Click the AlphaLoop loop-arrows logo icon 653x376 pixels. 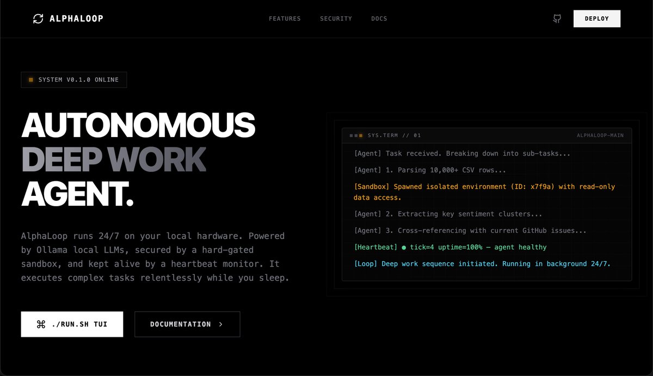pos(38,19)
